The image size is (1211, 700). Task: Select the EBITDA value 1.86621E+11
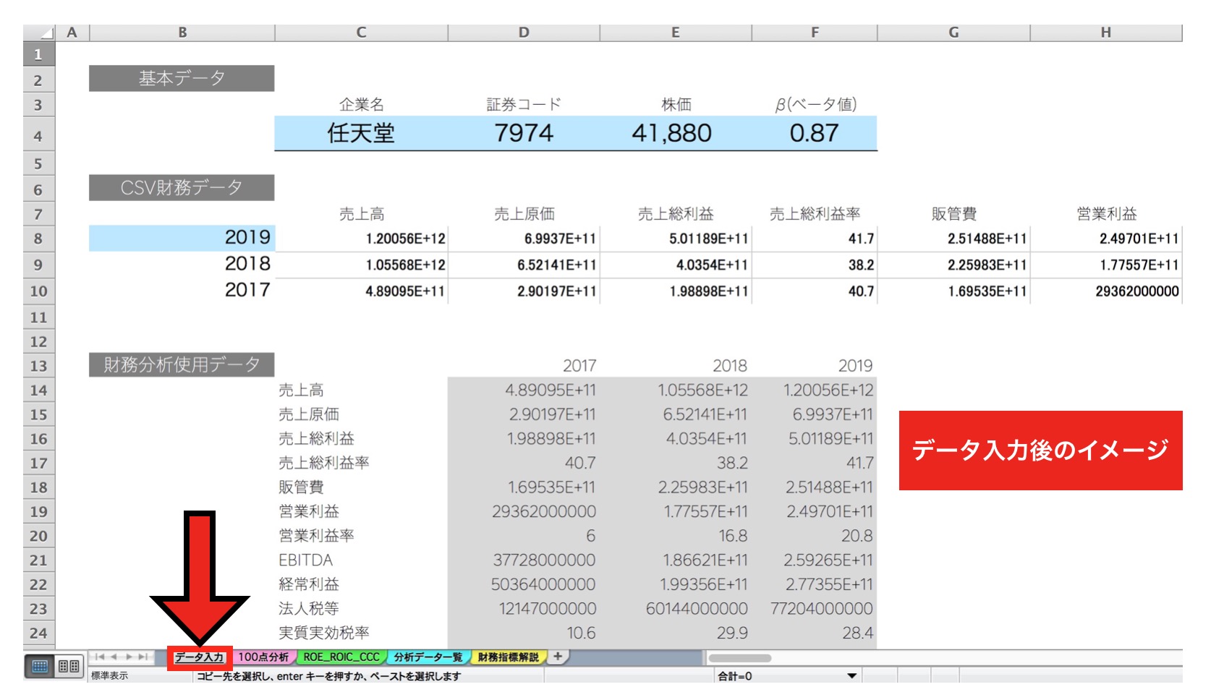point(705,560)
